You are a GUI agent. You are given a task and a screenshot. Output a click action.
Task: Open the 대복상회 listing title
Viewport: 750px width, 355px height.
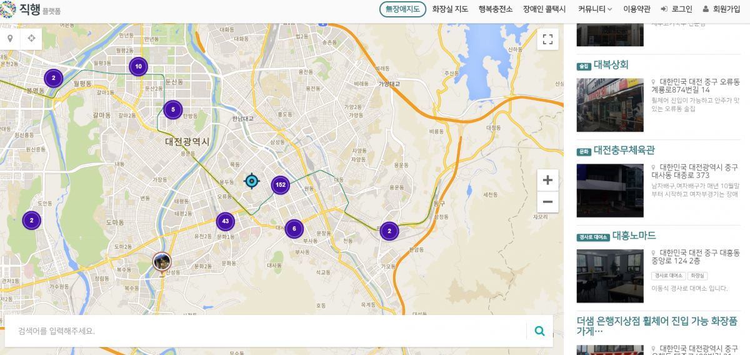(x=611, y=64)
